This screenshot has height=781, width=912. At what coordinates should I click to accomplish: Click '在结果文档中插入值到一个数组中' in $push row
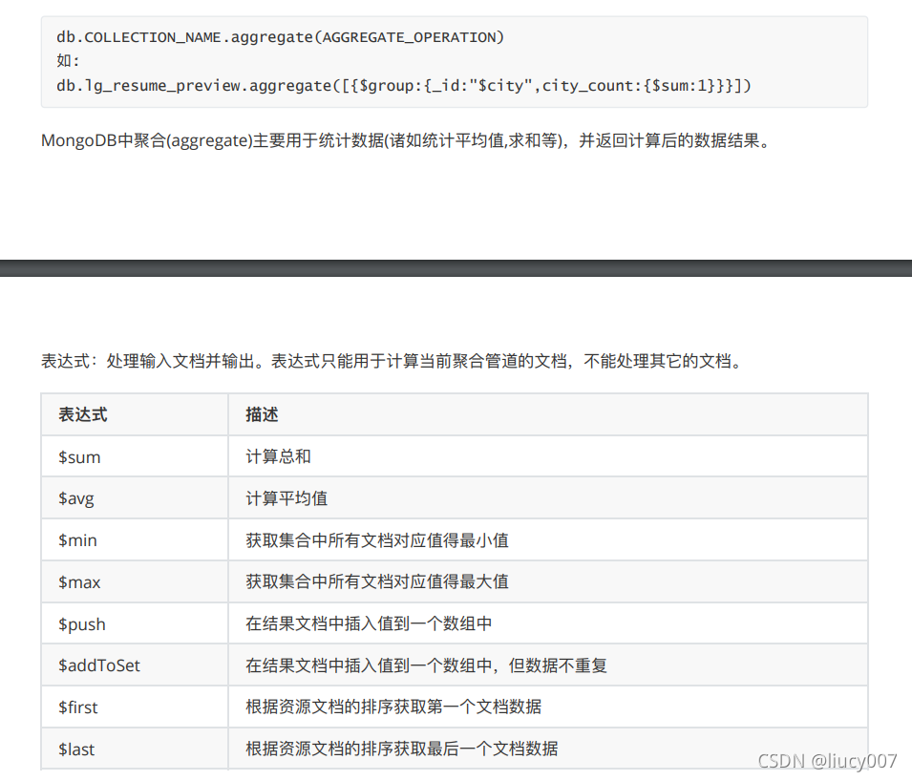(548, 624)
